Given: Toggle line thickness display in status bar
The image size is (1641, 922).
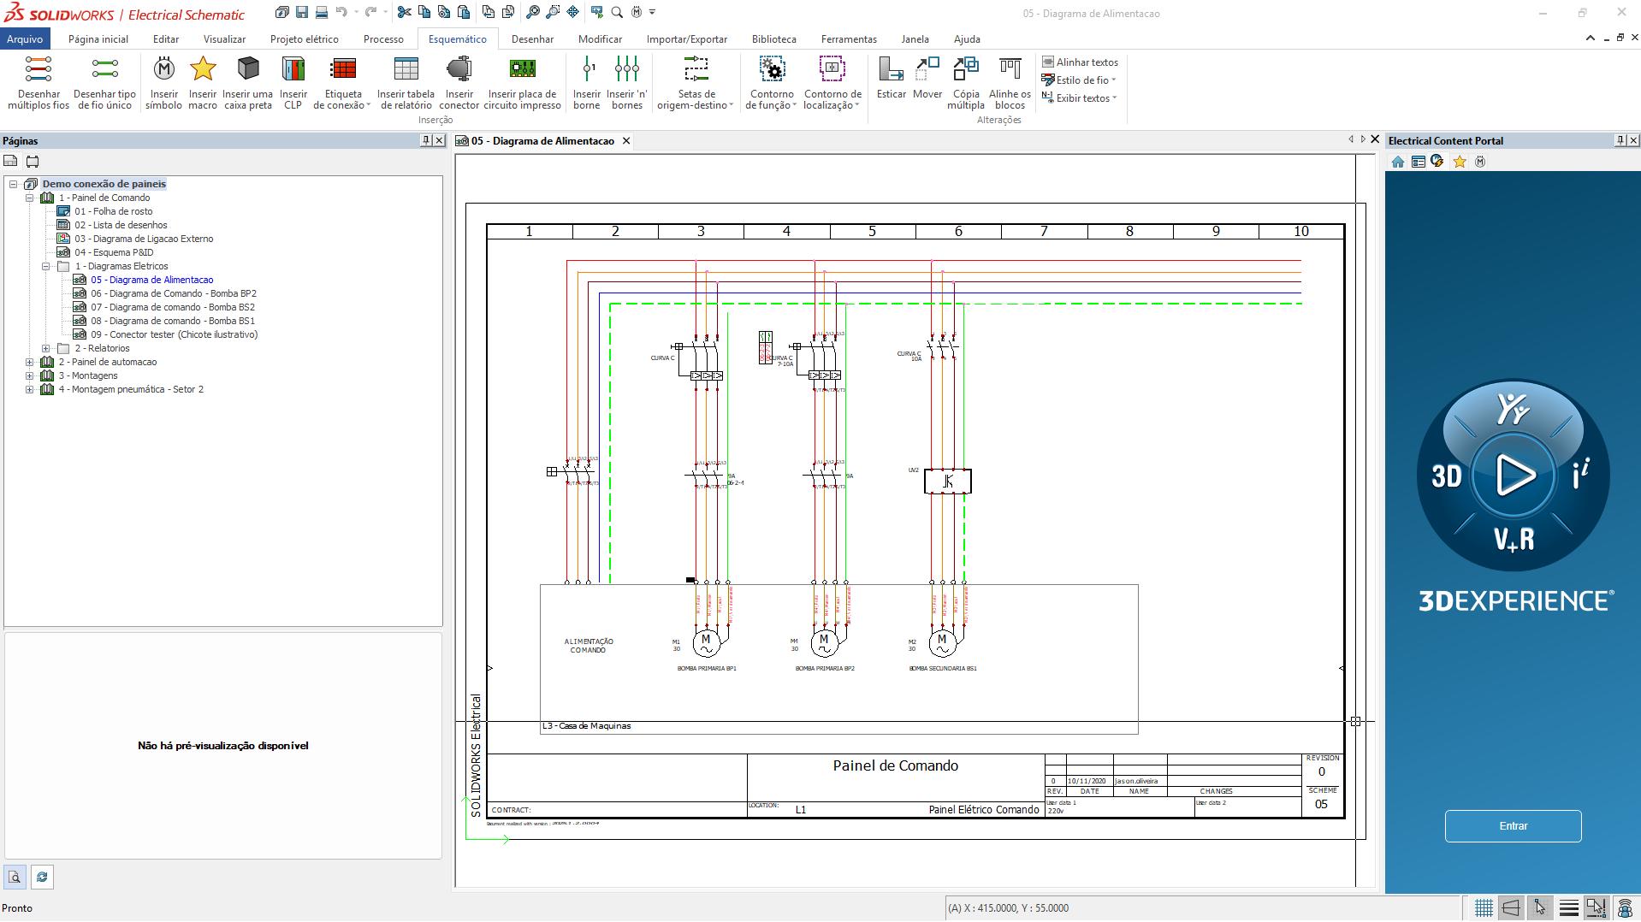Looking at the screenshot, I should [1569, 908].
